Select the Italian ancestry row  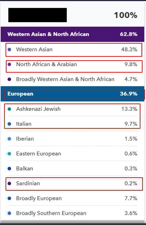tap(72, 124)
